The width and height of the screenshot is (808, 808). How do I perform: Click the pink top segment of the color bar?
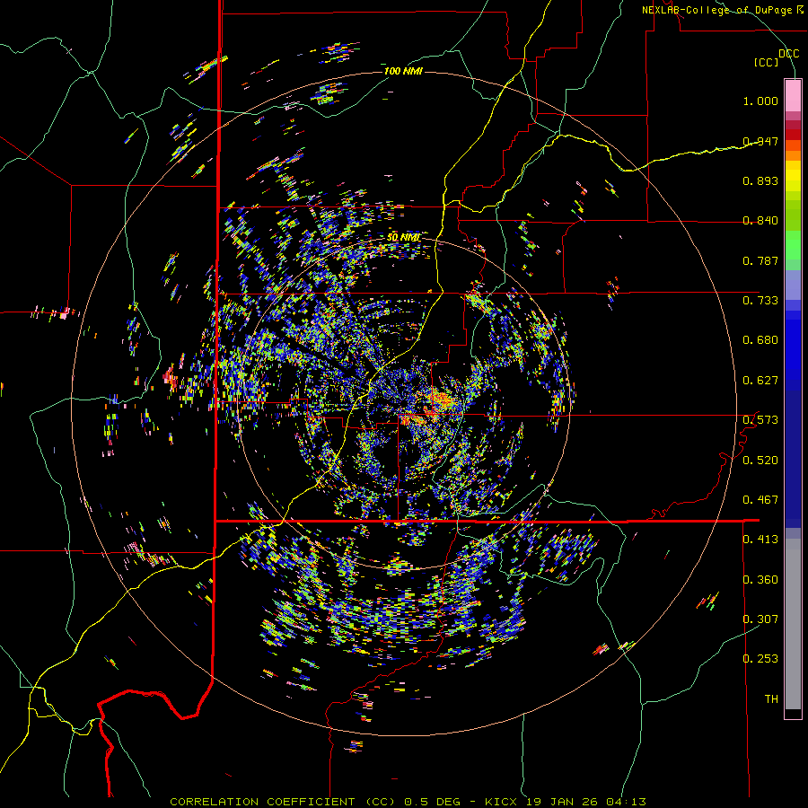coord(793,95)
